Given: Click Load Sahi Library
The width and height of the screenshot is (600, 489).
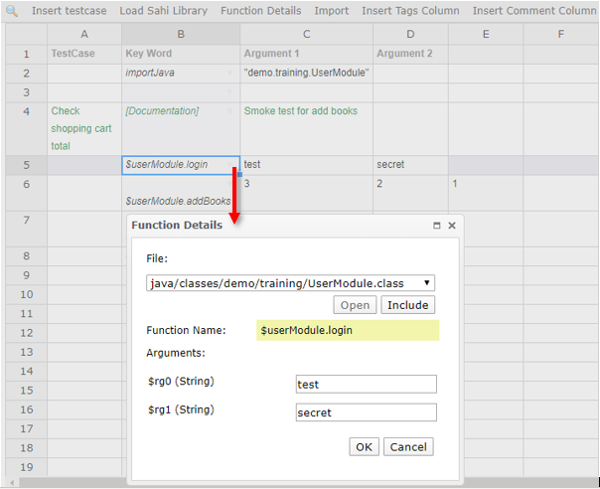Looking at the screenshot, I should [164, 11].
